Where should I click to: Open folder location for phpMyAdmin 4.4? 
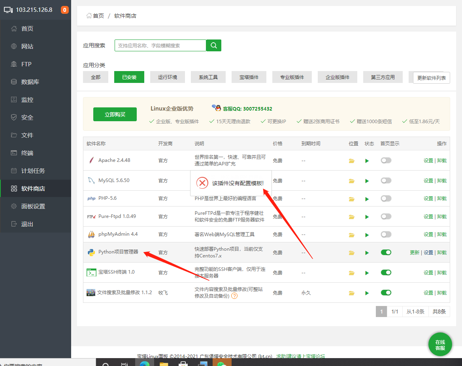351,235
